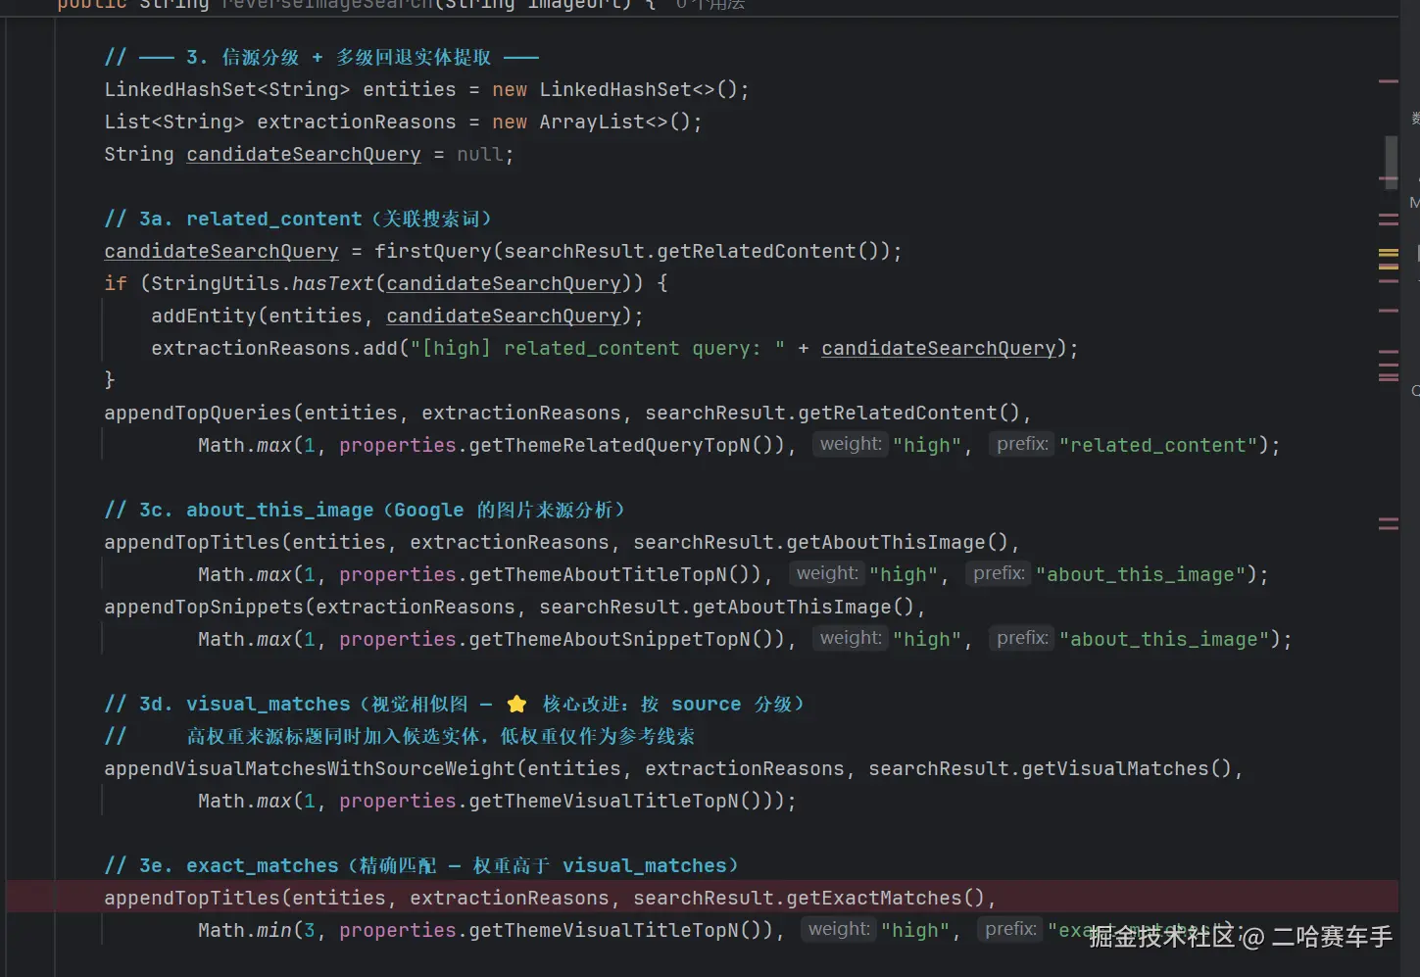Click "getThemeAboutSnippetTopN" method
The width and height of the screenshot is (1420, 977).
(x=610, y=639)
